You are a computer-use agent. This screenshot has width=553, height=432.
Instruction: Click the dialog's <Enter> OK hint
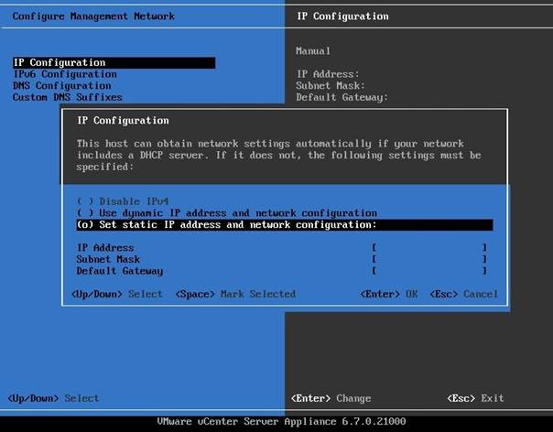click(x=388, y=294)
